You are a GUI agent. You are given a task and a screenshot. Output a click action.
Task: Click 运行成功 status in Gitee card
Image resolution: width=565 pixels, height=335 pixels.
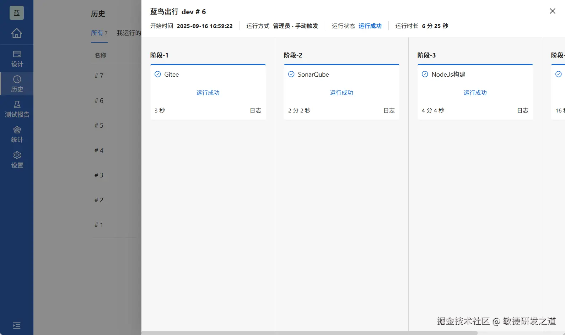(x=208, y=93)
